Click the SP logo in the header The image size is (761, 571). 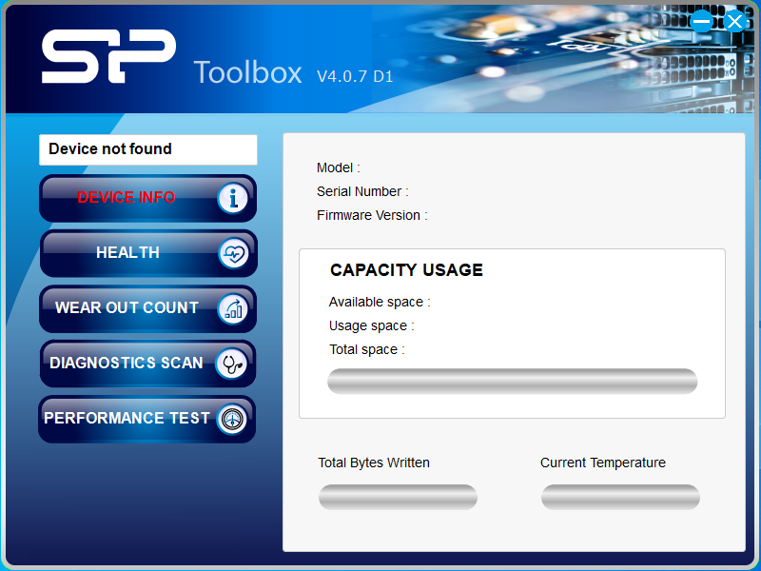pos(108,56)
